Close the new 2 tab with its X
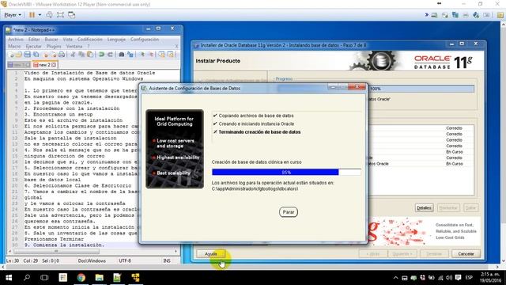Screen dimensions: 506x285 54,65
